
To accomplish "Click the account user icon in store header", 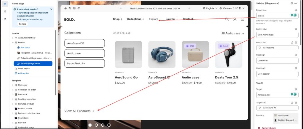I will pos(235,19).
